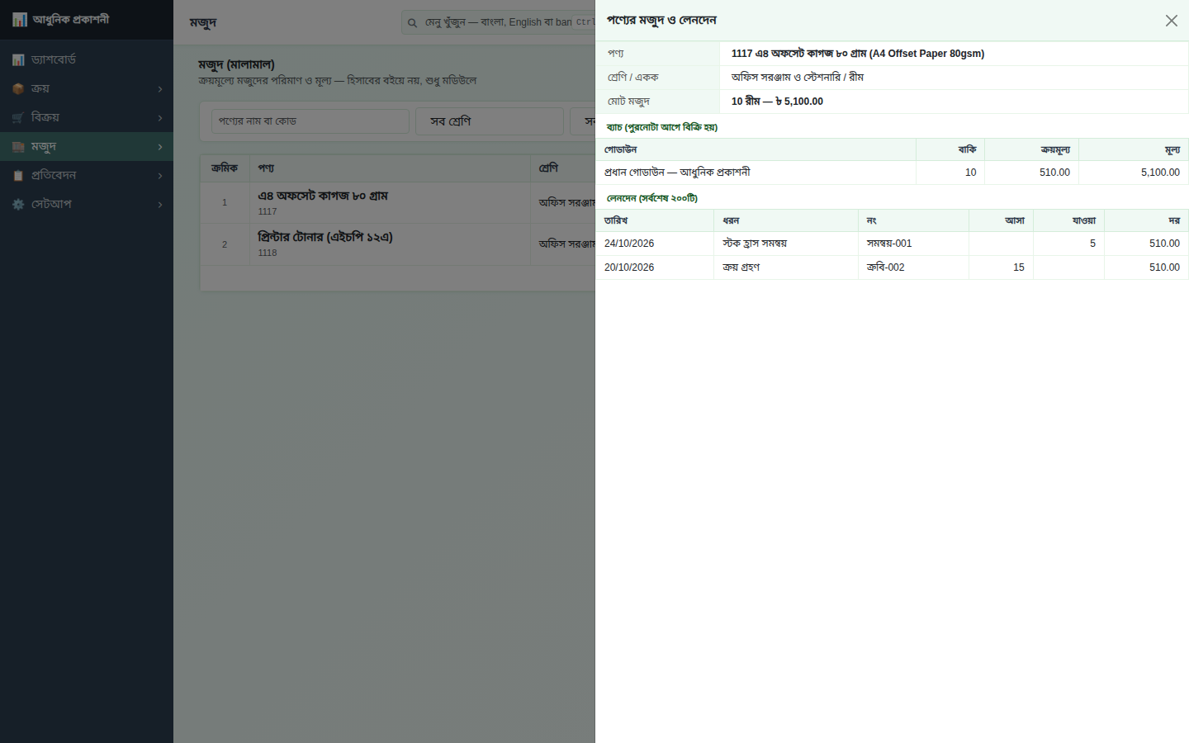
Task: Click the মোট মজুদ value 10 রীম — ৳ 5,100.00
Action: coord(777,102)
